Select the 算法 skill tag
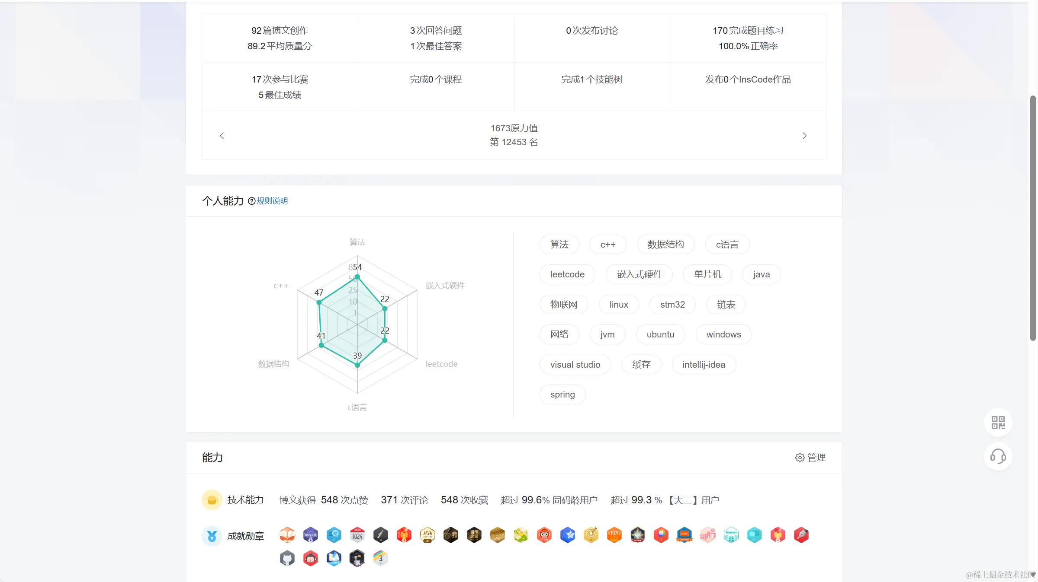The width and height of the screenshot is (1038, 582). [559, 245]
